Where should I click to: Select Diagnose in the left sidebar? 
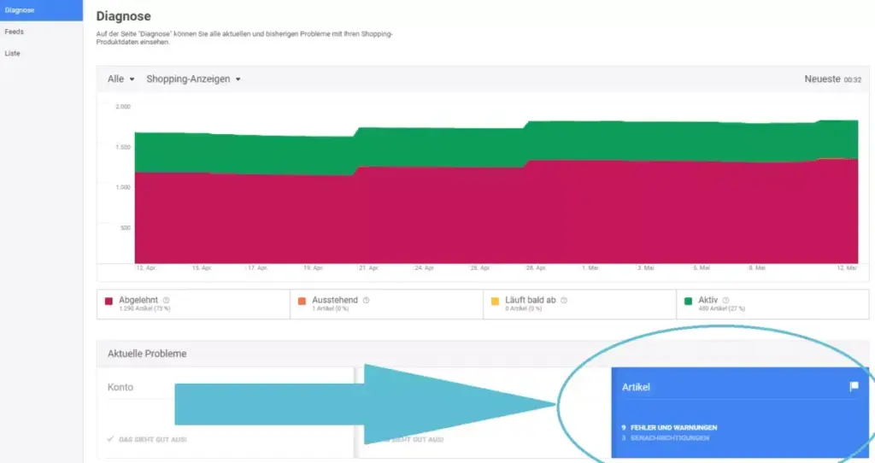[x=20, y=10]
